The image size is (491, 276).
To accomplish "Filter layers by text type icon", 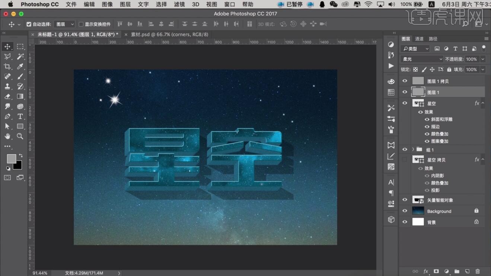I will point(455,49).
